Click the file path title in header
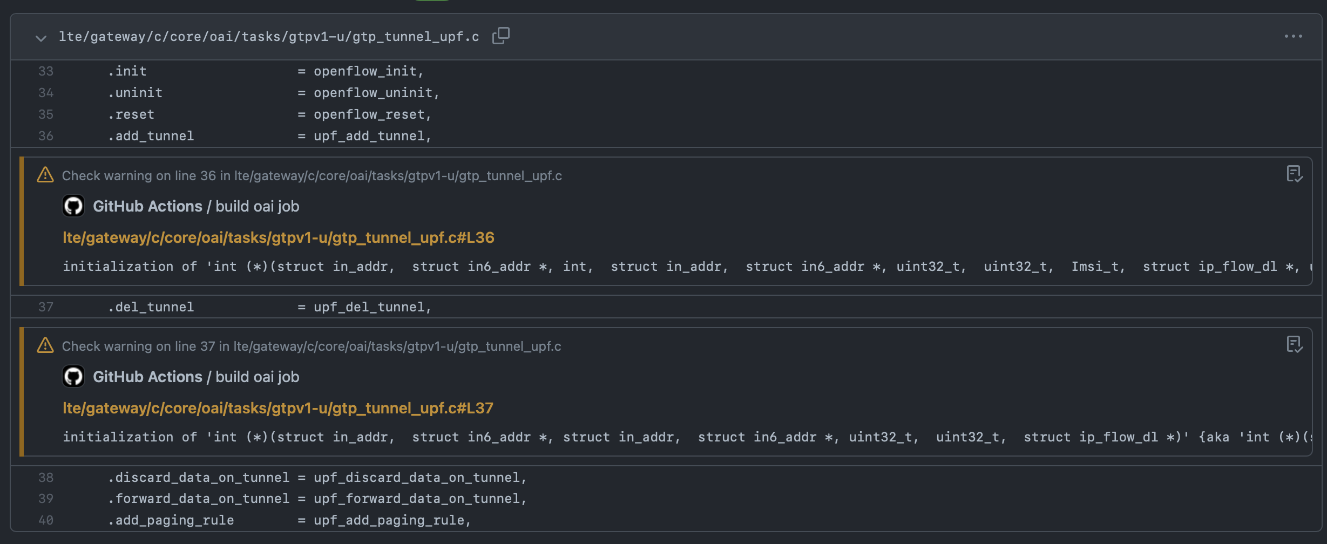 point(269,37)
